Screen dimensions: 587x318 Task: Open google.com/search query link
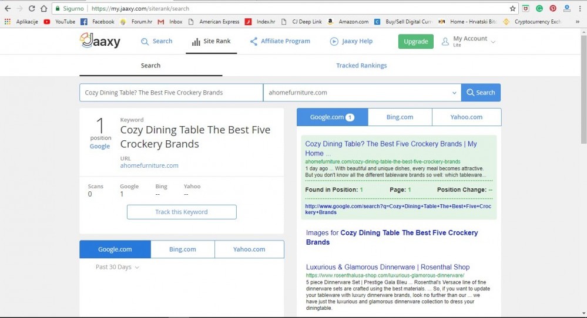click(398, 209)
